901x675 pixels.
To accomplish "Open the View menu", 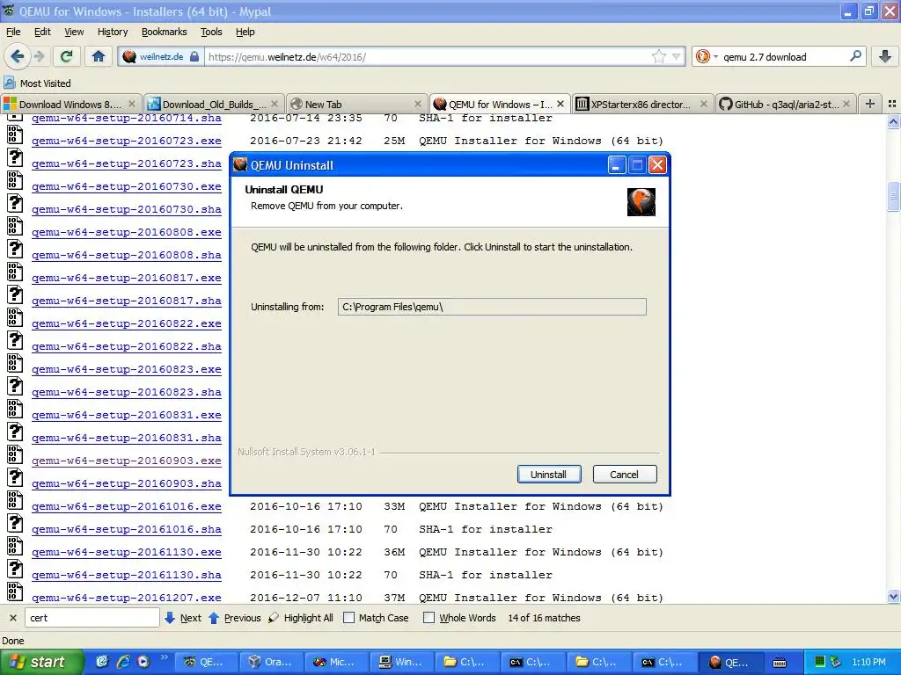I will [74, 32].
